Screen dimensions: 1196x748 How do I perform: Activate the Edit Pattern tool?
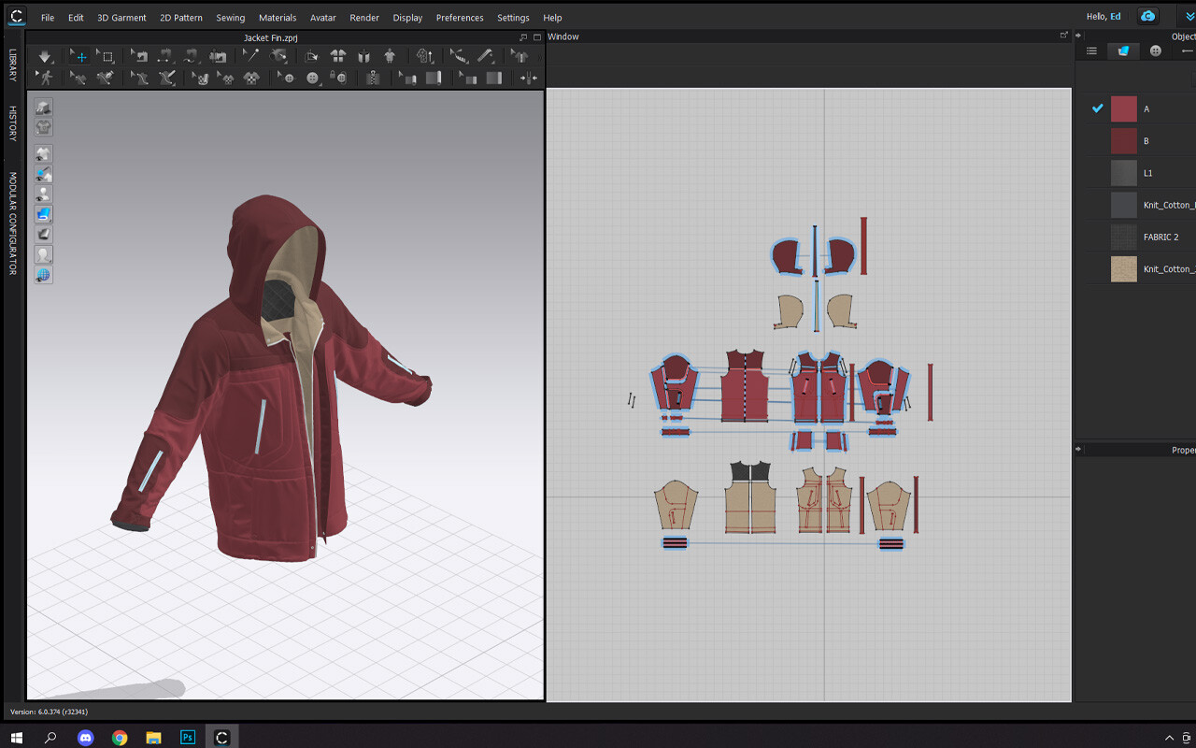pos(107,56)
